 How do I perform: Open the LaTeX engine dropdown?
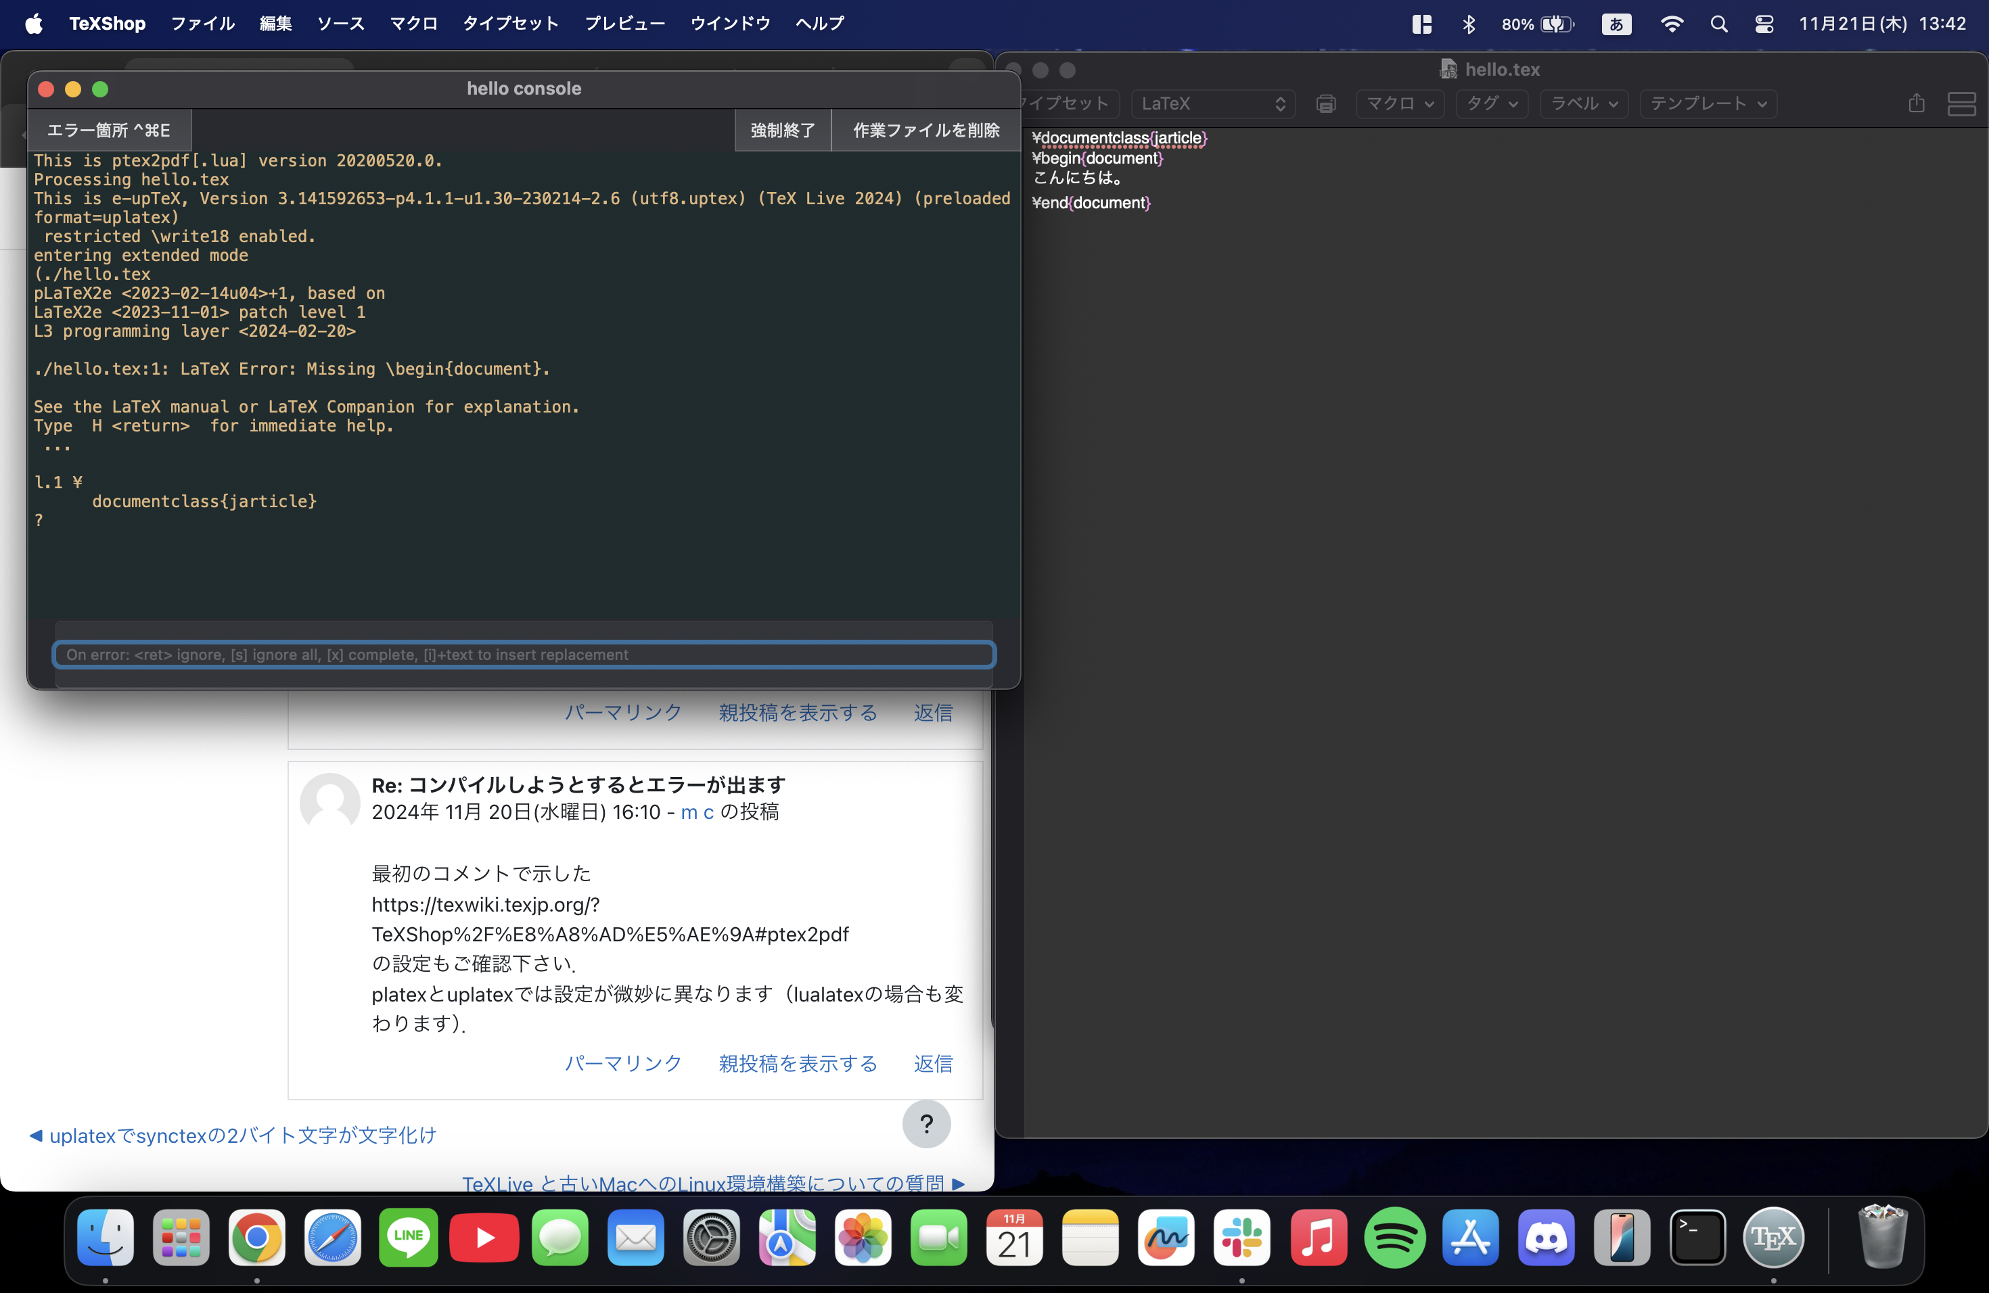click(x=1212, y=103)
